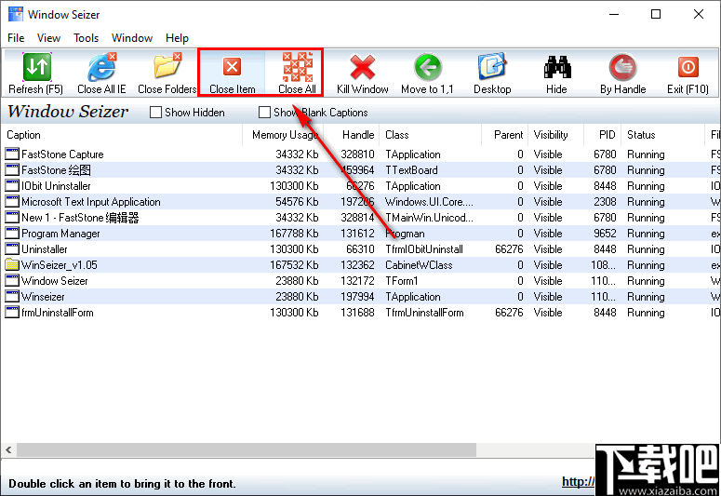Click the By Handle toolbar icon
This screenshot has width=721, height=496.
pyautogui.click(x=622, y=67)
